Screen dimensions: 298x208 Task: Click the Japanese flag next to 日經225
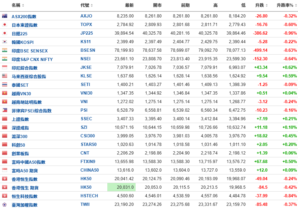coord(5,33)
